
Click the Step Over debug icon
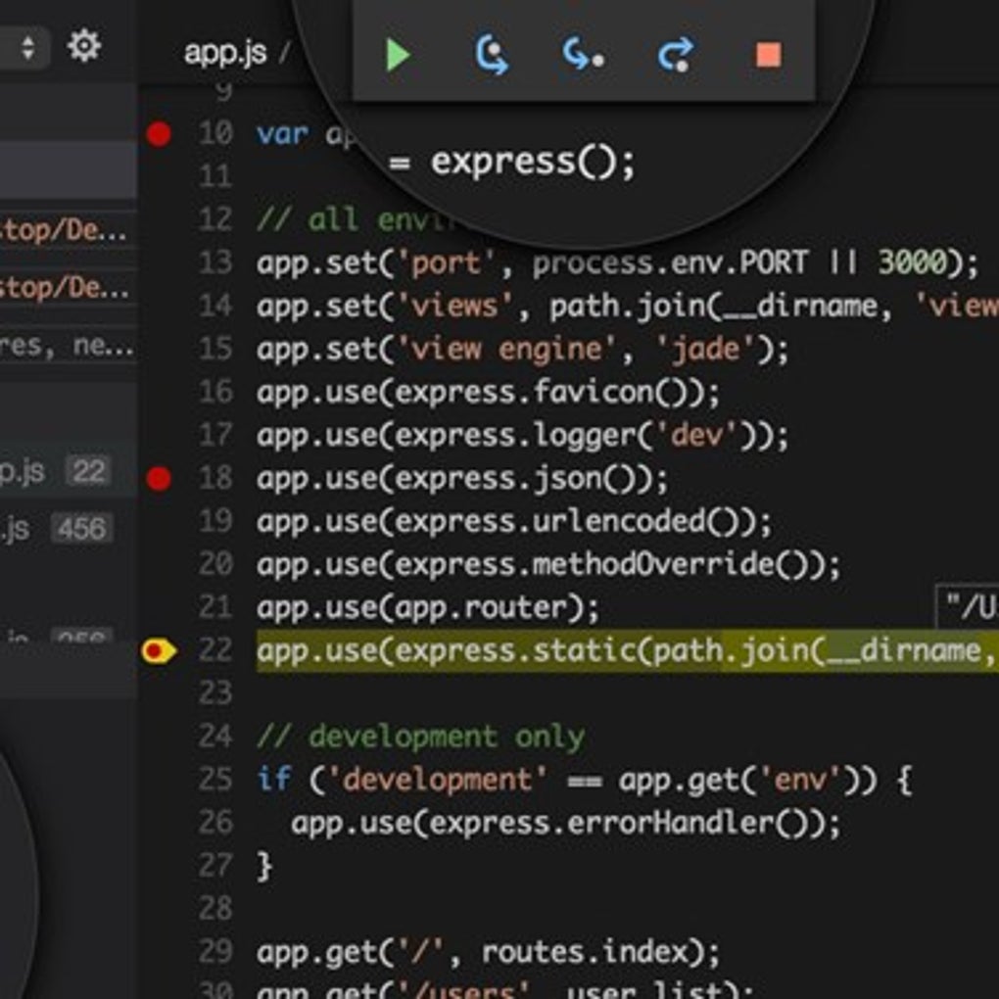(x=492, y=55)
